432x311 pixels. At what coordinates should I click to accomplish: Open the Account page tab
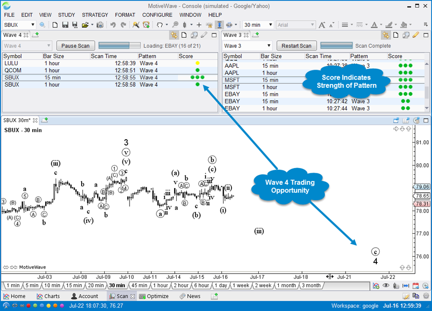click(x=84, y=296)
